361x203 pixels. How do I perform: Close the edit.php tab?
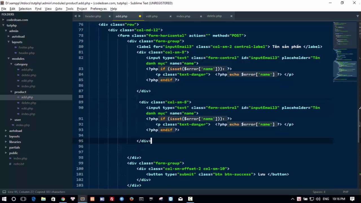click(x=170, y=16)
